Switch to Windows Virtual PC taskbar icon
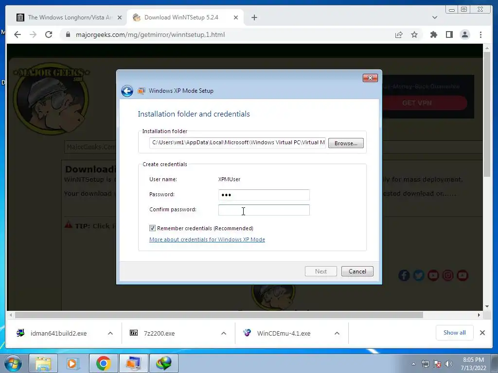This screenshot has height=373, width=498. click(x=133, y=363)
